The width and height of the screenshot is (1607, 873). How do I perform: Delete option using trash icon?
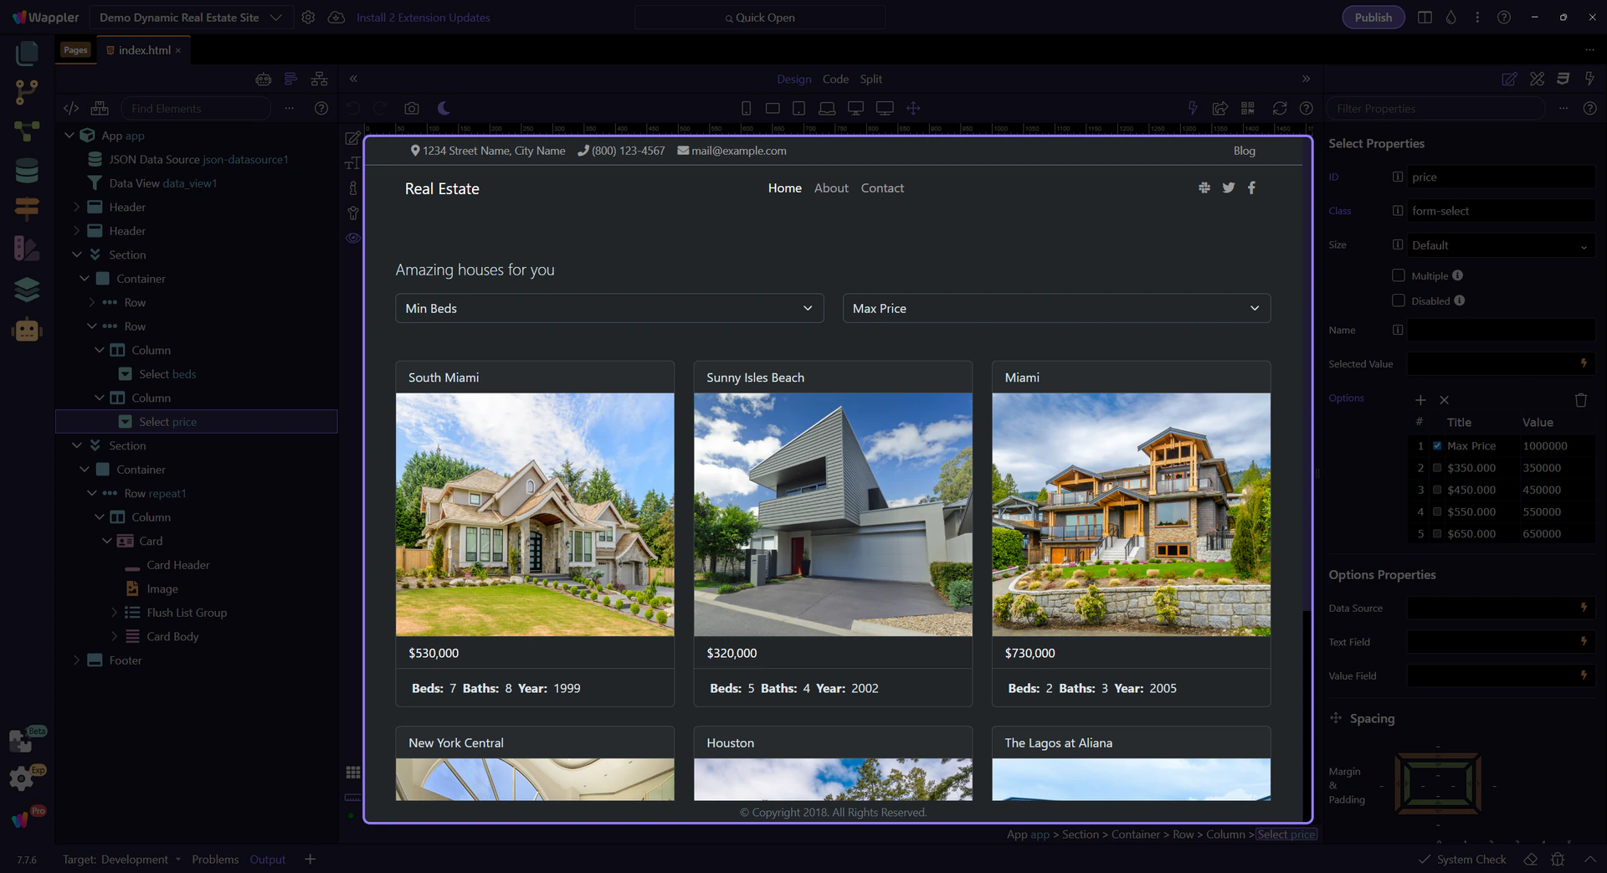click(x=1580, y=400)
